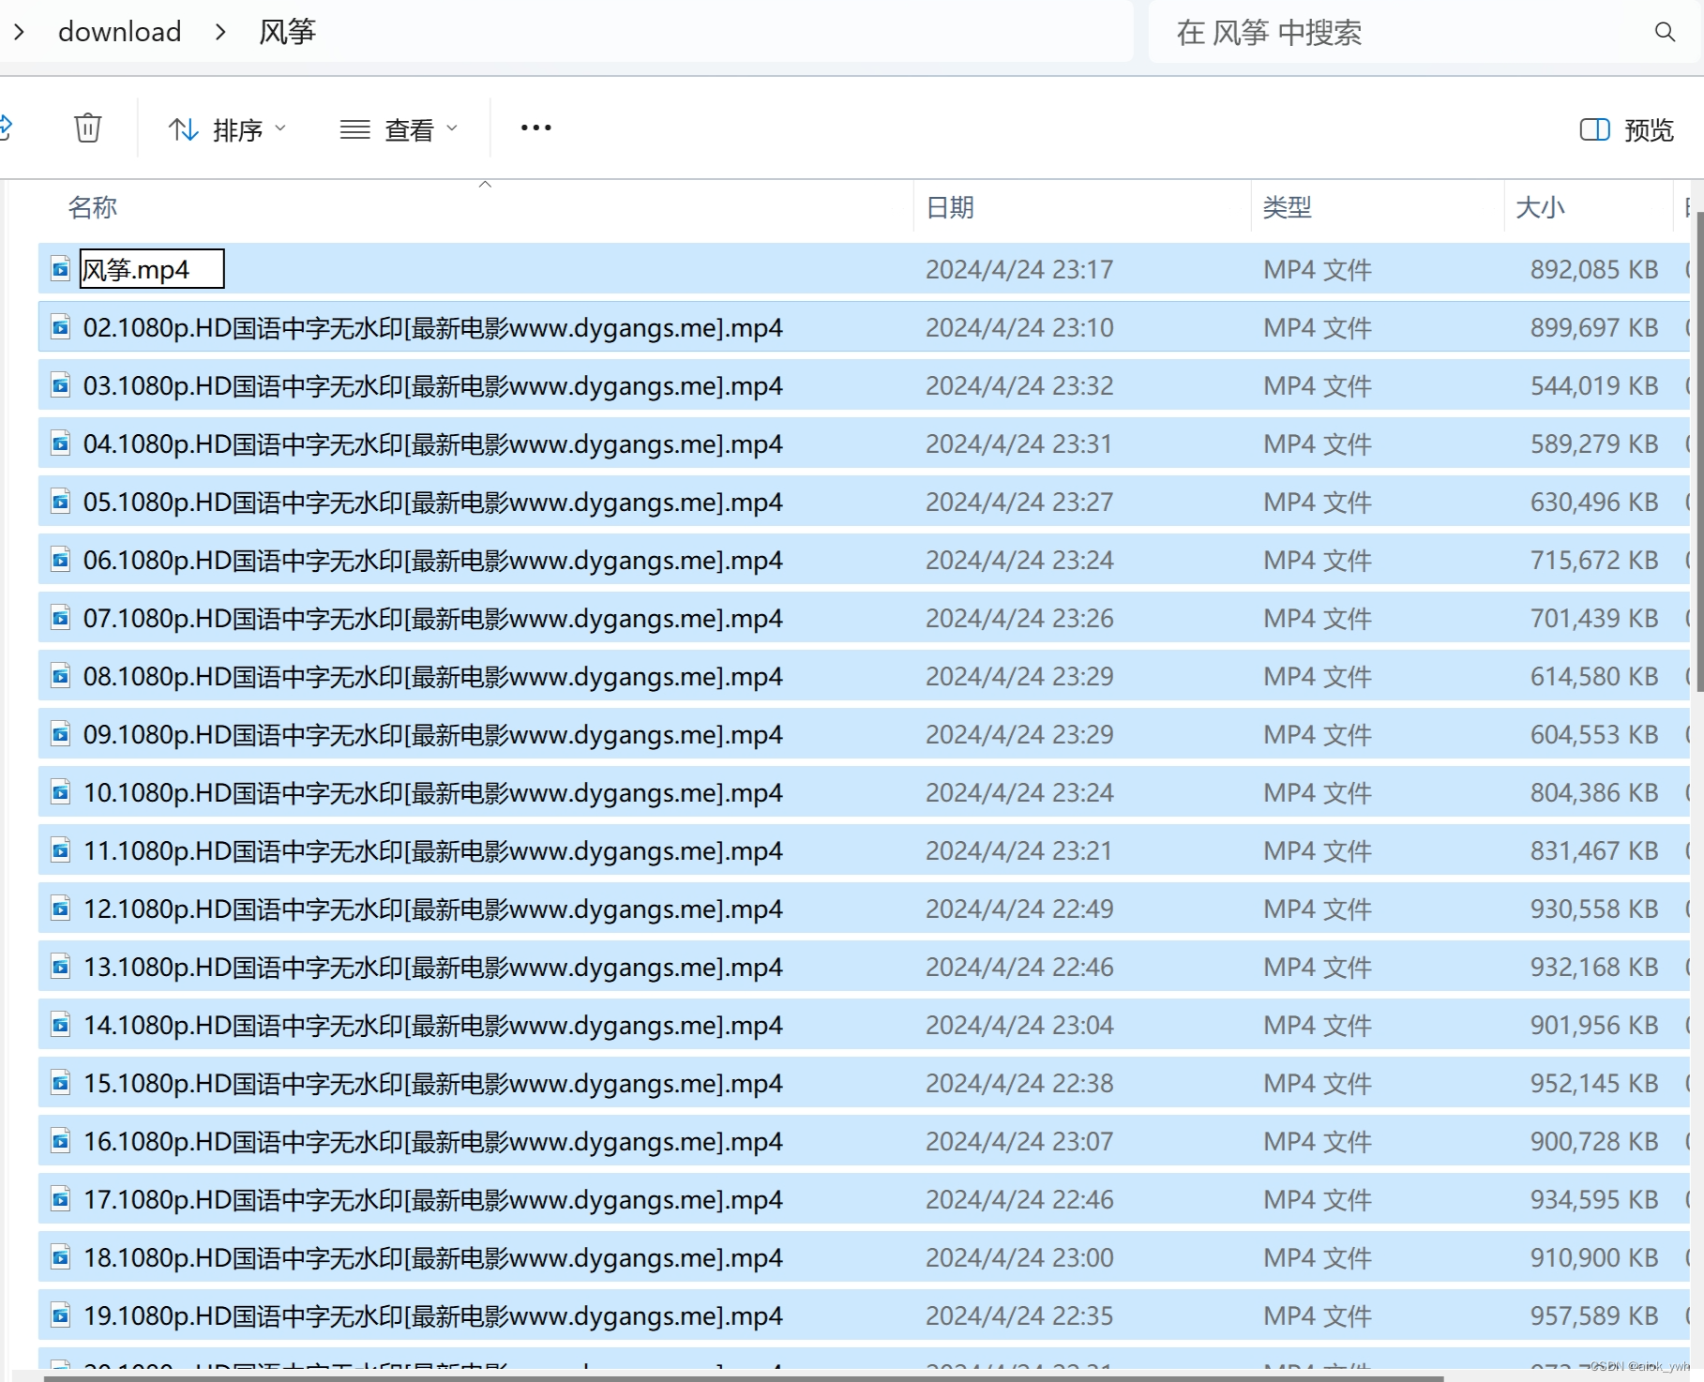1704x1382 pixels.
Task: Click date 2024/4/24 22:49
Action: pos(1019,909)
